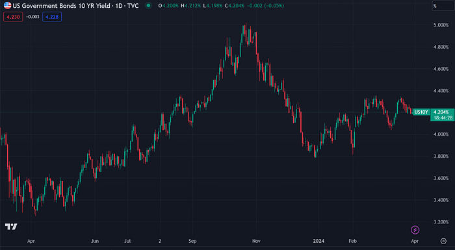Screen dimensions: 455x250
Task: Click the Feb time axis label
Action: pos(352,241)
